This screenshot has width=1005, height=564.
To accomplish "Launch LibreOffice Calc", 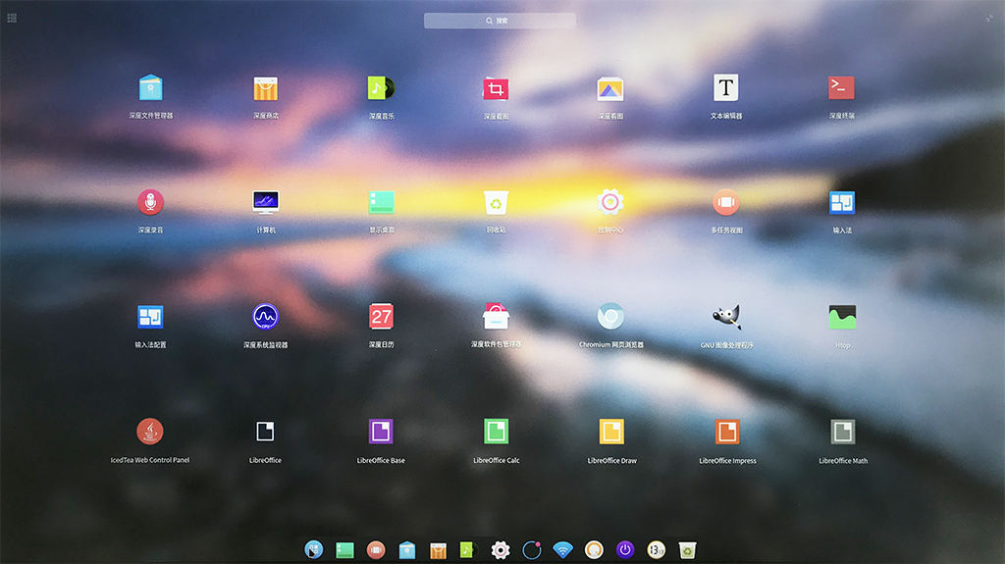I will tap(496, 432).
